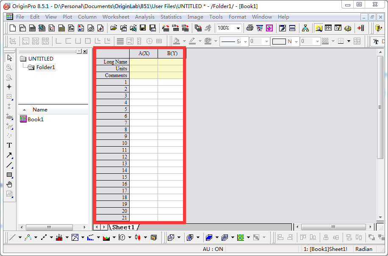Close the Project Explorer panel
Screen dimensions: 388x256
(x=85, y=52)
